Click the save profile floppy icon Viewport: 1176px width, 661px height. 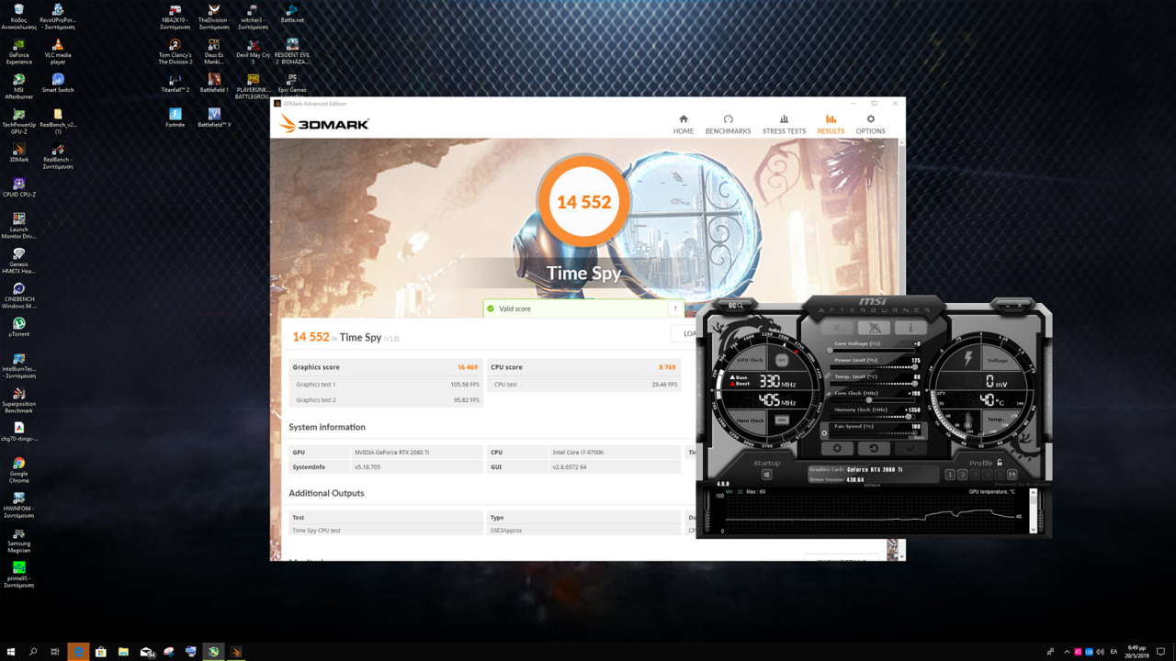tap(1012, 475)
